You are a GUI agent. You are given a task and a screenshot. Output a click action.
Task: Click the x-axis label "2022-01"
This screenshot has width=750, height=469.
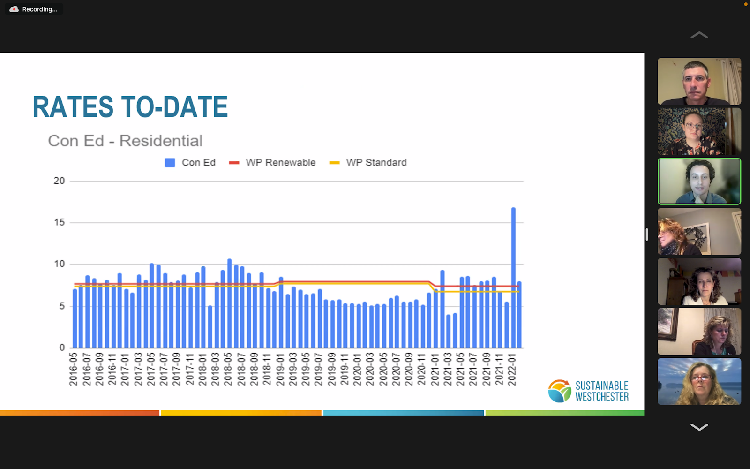pos(512,369)
